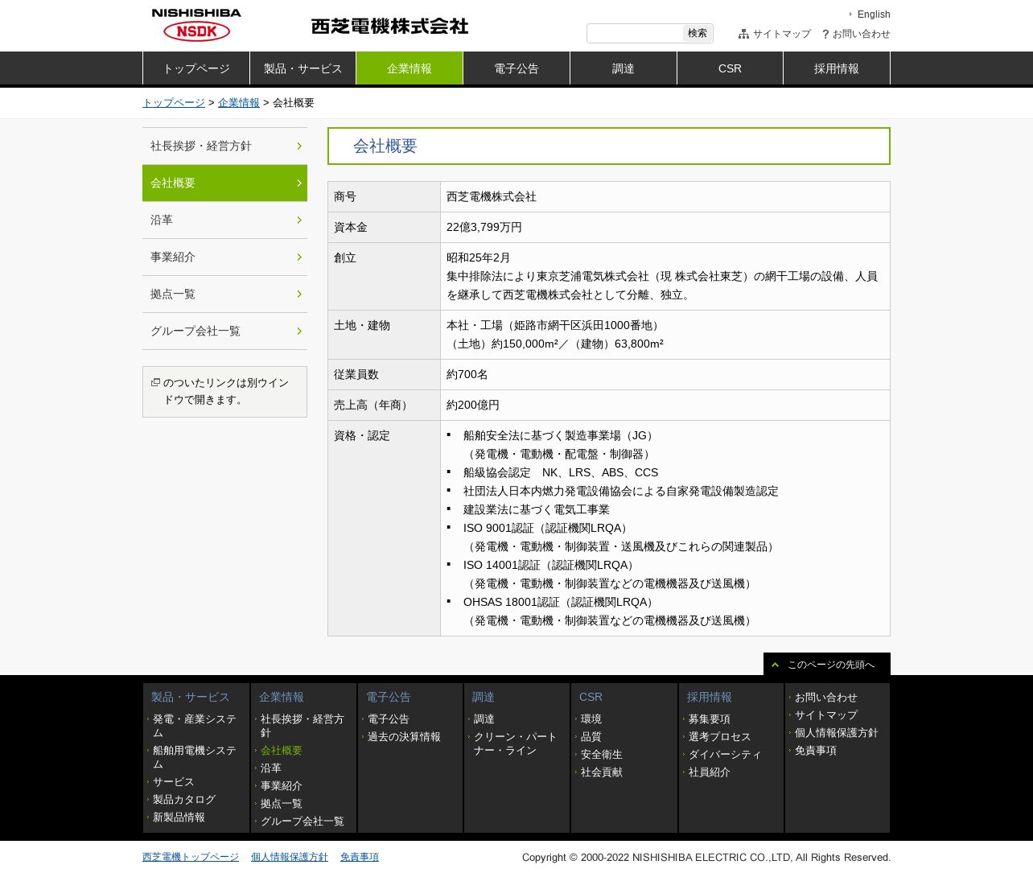Focus the site search input field
The image size is (1033, 873).
635,33
